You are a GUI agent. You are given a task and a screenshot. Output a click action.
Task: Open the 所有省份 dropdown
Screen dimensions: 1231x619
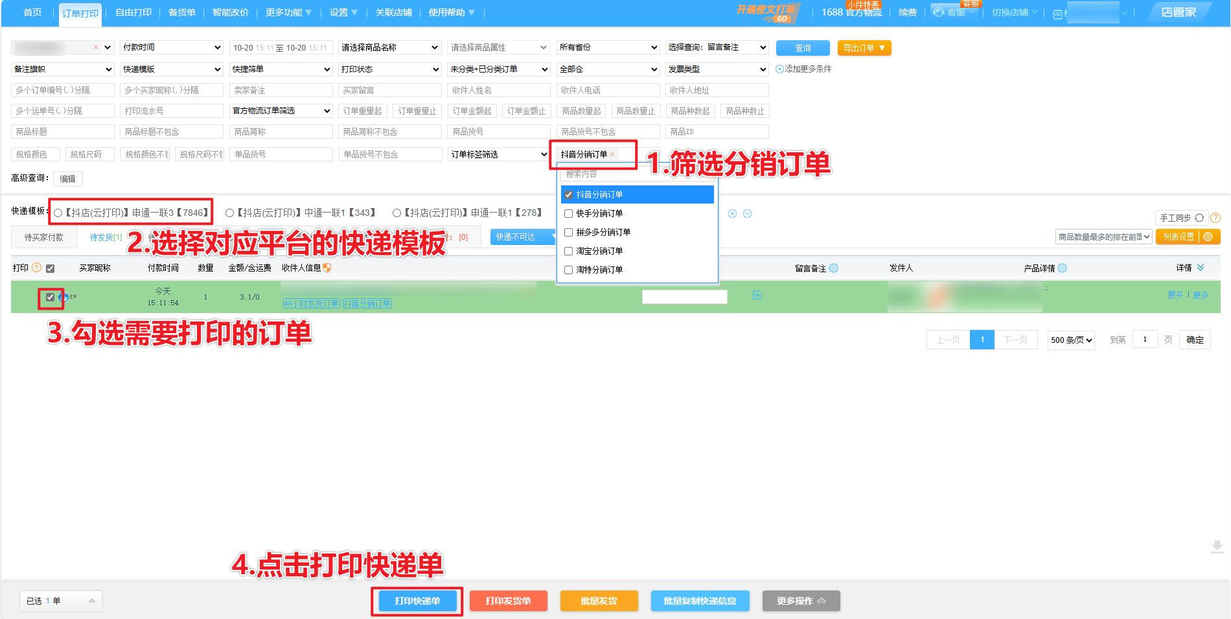point(608,47)
